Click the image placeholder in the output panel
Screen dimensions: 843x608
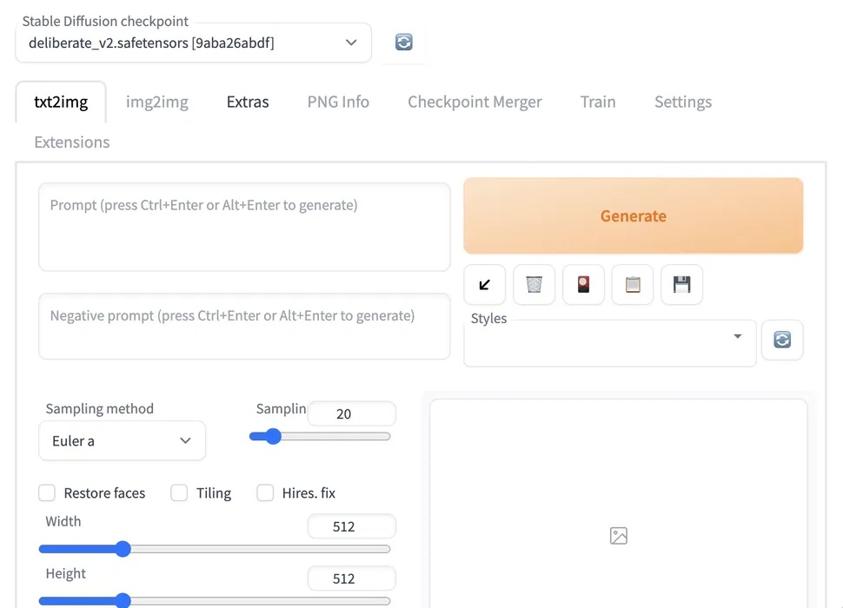tap(618, 536)
